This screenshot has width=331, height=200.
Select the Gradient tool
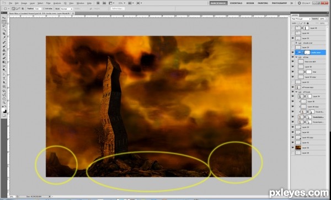pos(4,62)
